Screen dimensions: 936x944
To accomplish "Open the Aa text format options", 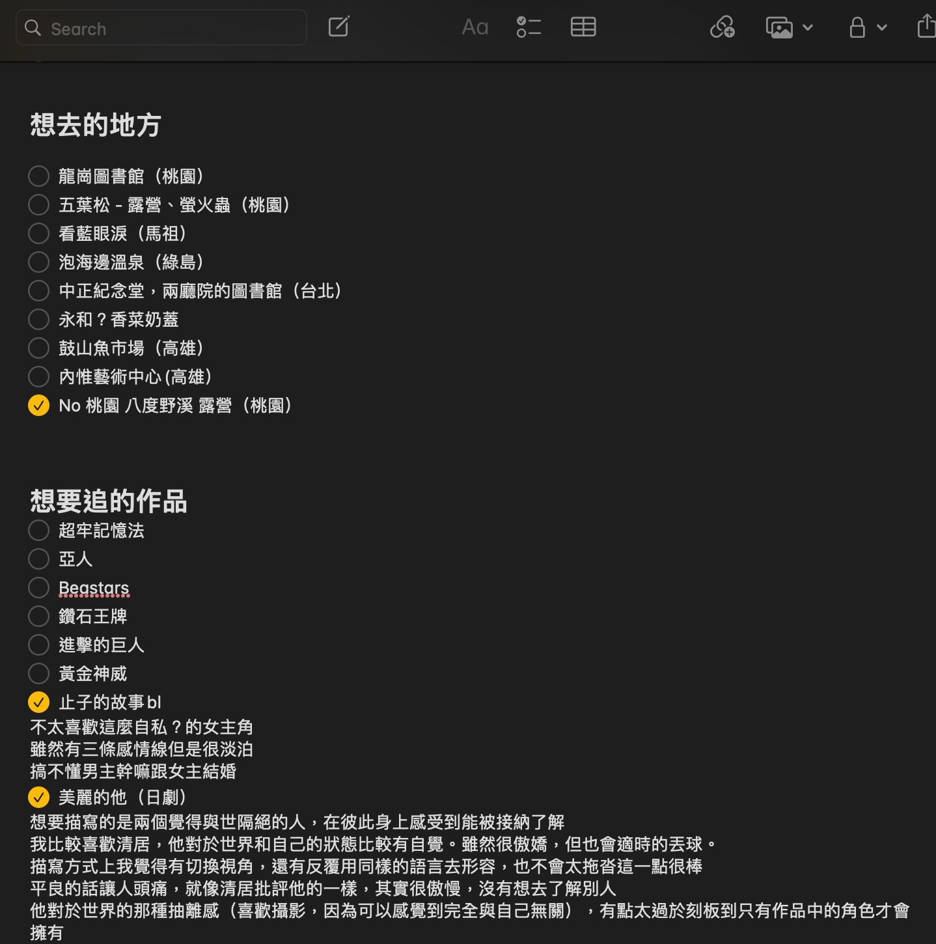I will point(475,27).
